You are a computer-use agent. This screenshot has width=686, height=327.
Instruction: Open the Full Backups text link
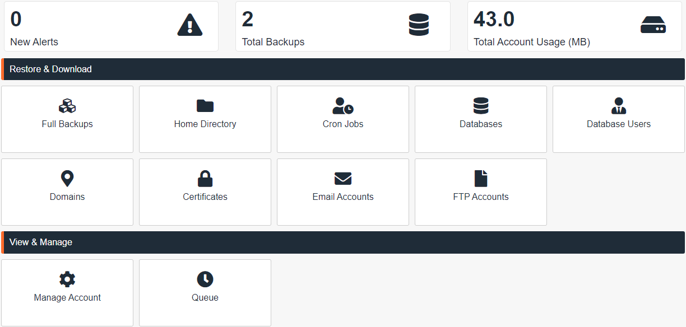pyautogui.click(x=67, y=124)
